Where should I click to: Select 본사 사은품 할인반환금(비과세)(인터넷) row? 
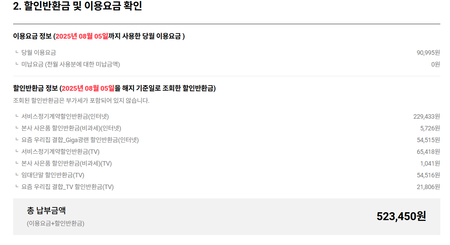tap(227, 128)
